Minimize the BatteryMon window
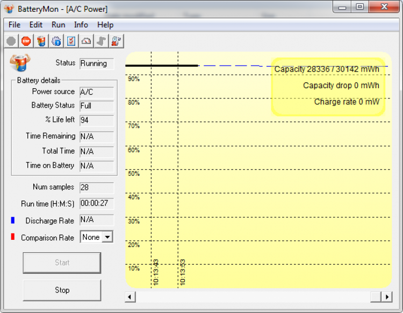The image size is (403, 313). 342,6
